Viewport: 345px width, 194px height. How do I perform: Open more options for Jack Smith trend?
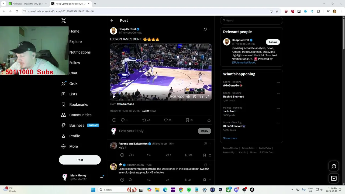(x=278, y=109)
